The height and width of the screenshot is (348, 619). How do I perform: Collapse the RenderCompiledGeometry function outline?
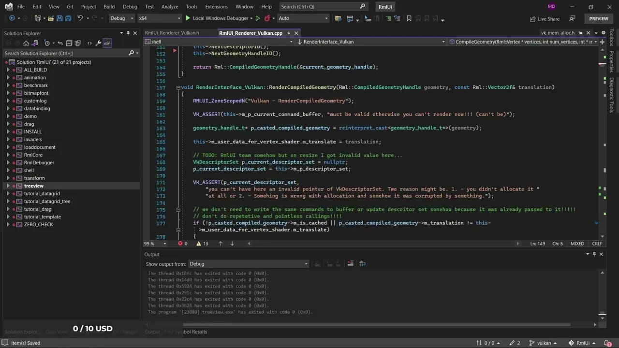tap(178, 87)
